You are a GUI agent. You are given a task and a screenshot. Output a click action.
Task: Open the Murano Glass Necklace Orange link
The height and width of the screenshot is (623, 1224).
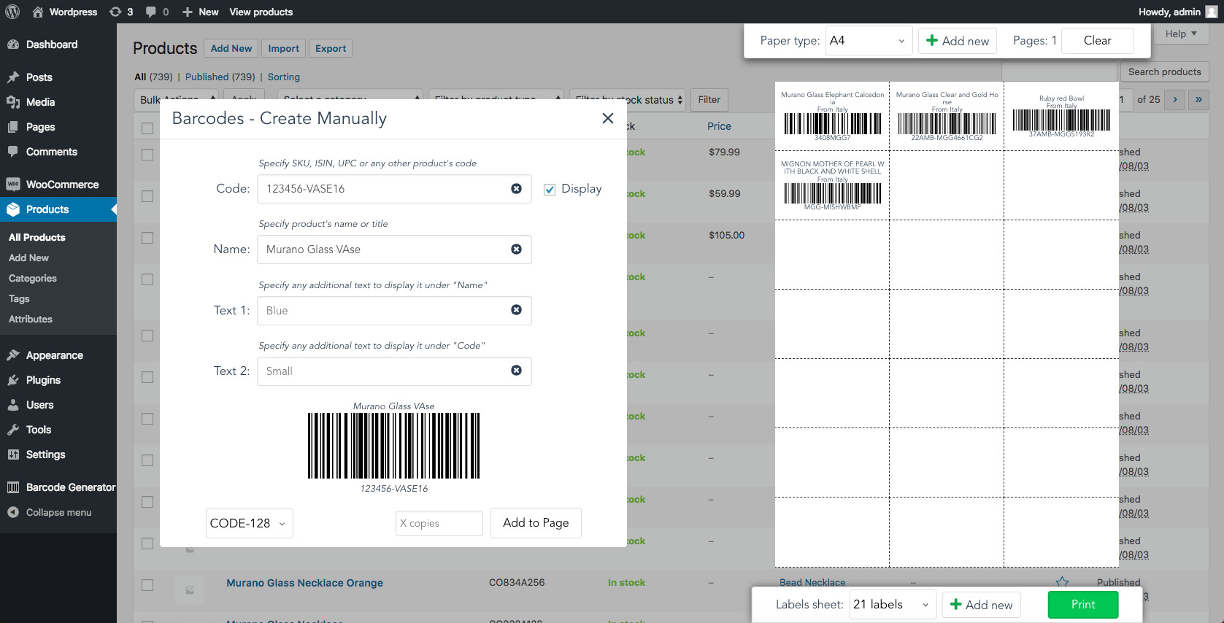coord(304,583)
